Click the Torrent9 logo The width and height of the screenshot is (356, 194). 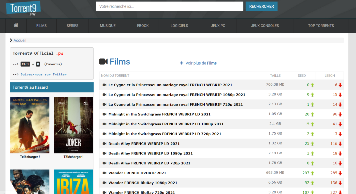point(23,9)
